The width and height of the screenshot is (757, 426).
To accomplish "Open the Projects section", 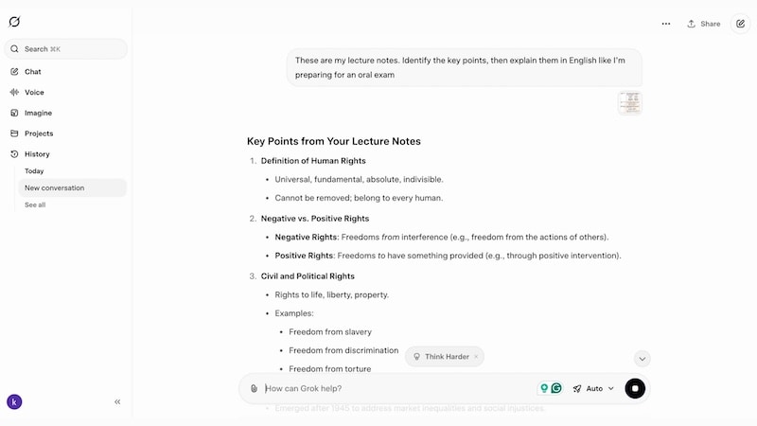I will coord(39,133).
